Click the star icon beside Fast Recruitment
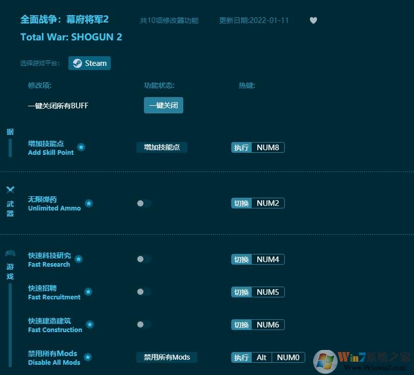 point(89,293)
